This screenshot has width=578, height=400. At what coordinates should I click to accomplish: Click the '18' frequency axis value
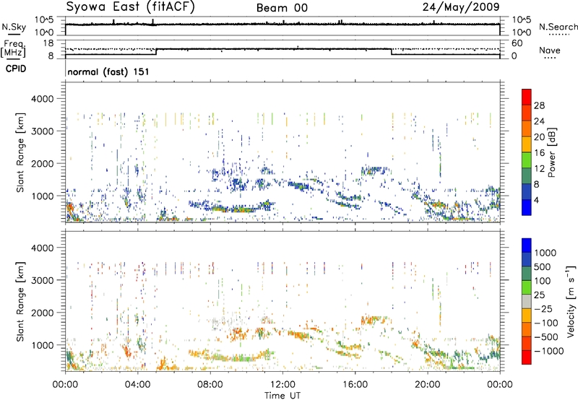(x=48, y=43)
